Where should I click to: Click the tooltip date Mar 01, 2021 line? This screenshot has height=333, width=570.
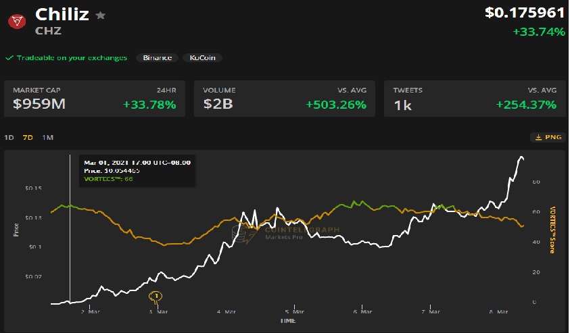(137, 162)
